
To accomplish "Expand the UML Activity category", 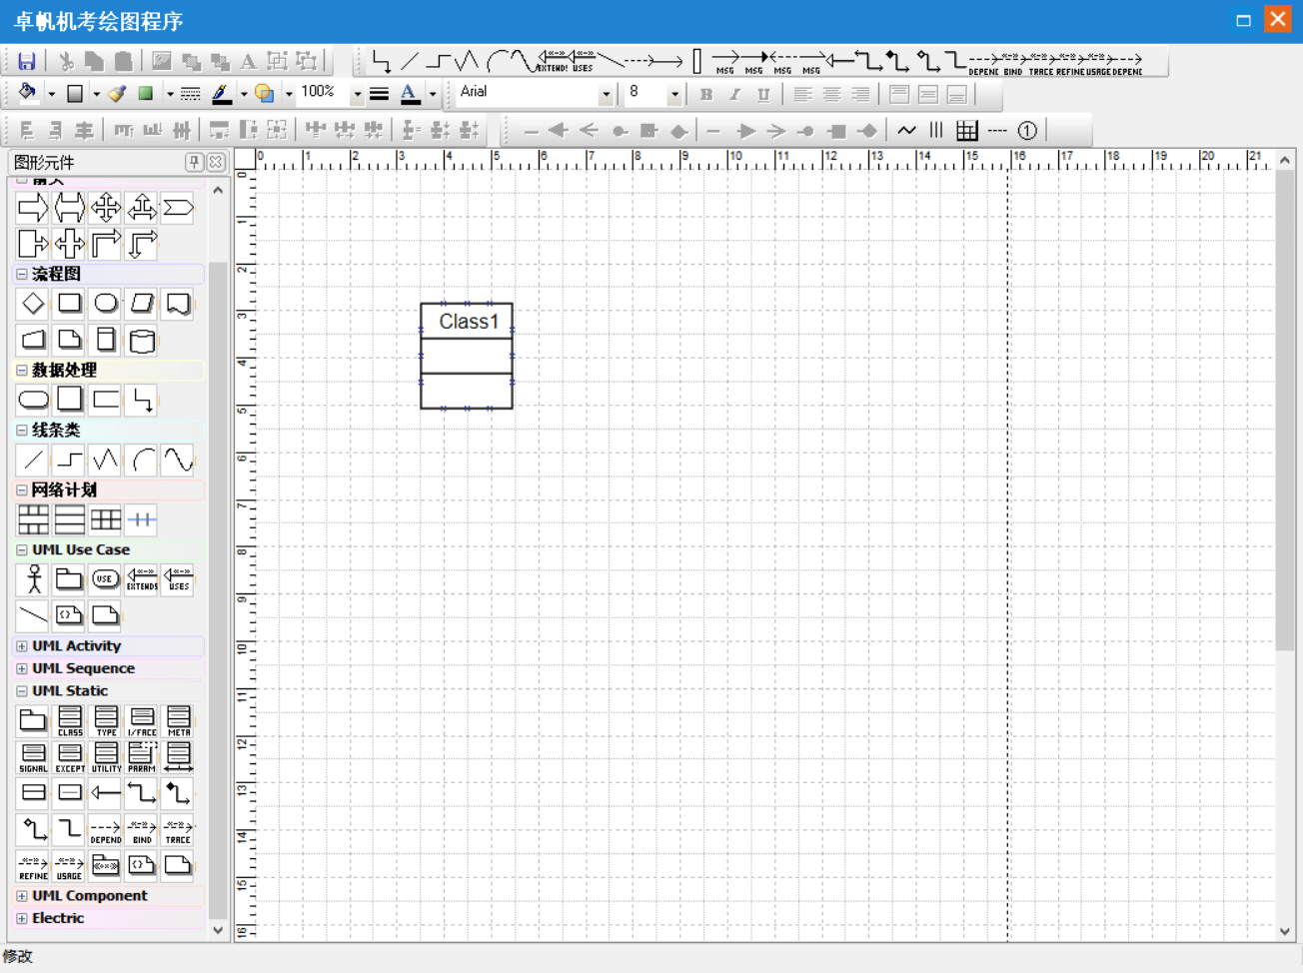I will point(22,646).
